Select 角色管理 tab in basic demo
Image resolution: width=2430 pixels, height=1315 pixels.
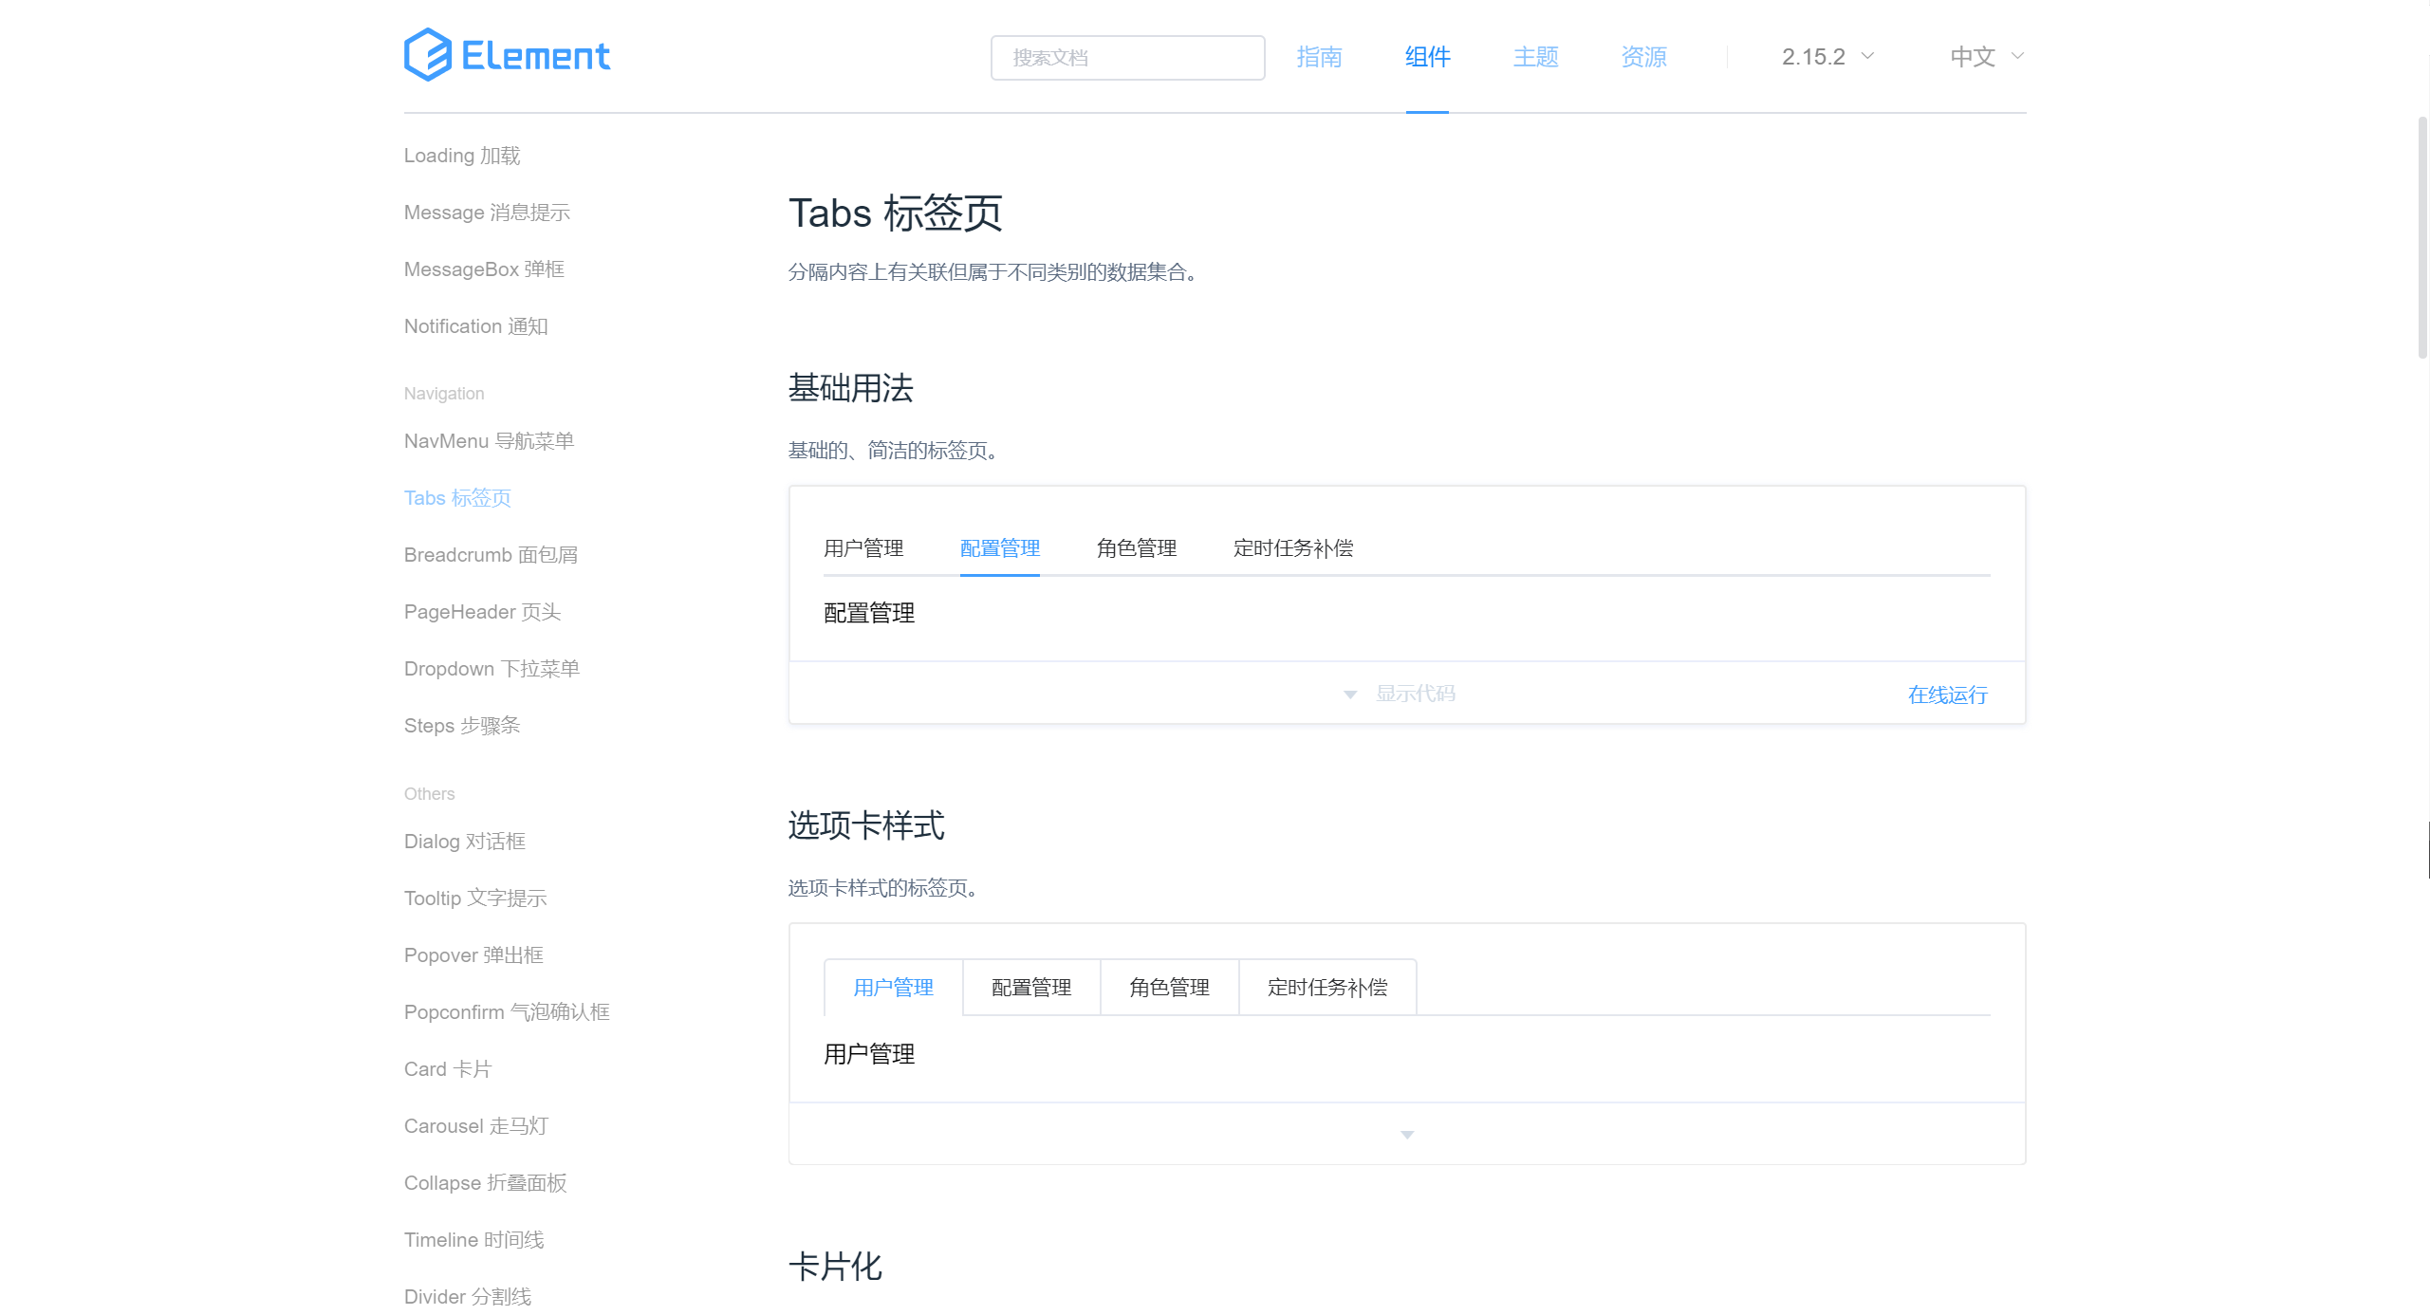tap(1136, 548)
